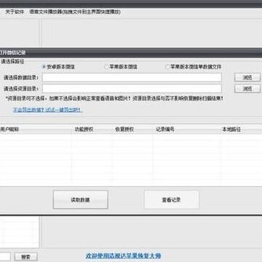Select the 苹果版本微信 radio option
Image resolution: width=262 pixels, height=262 pixels.
[121, 67]
